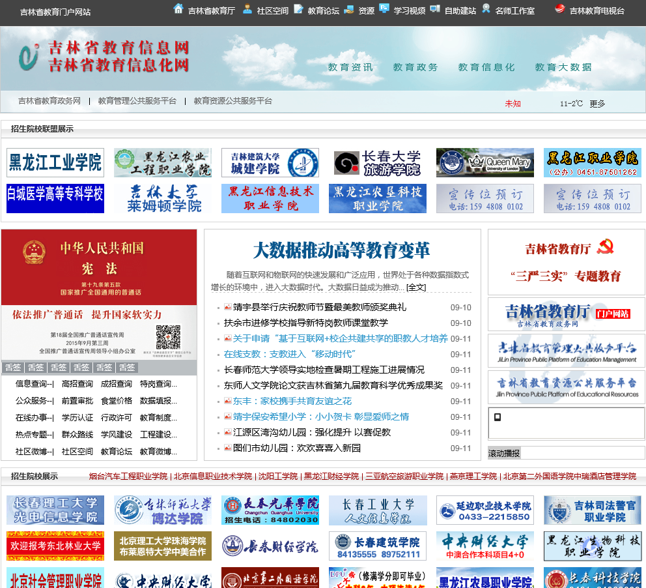646x588 pixels.
Task: Click the QR code in the 普通话 banner
Action: (x=168, y=337)
